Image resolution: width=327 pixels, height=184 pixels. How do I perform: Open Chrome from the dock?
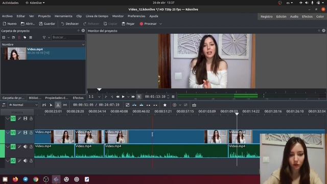[x=36, y=179]
